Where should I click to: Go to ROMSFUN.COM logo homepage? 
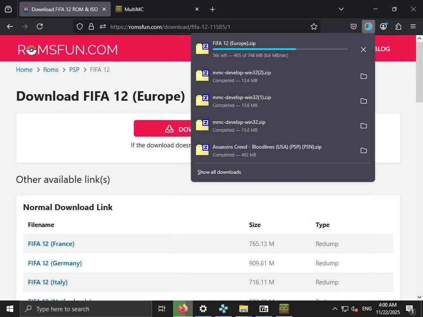coord(68,50)
